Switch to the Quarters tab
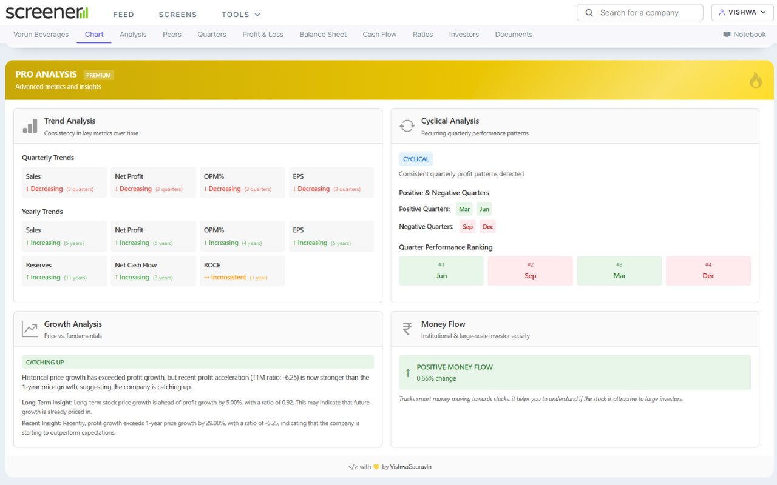Image resolution: width=777 pixels, height=485 pixels. coord(211,35)
